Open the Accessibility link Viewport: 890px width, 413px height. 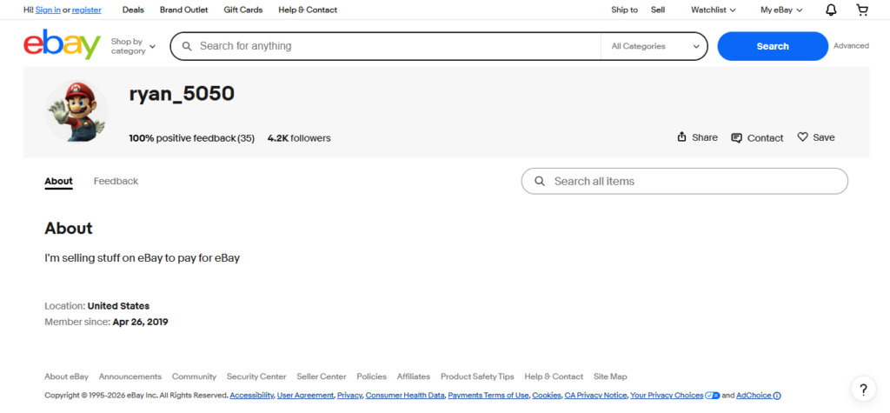[x=252, y=396]
